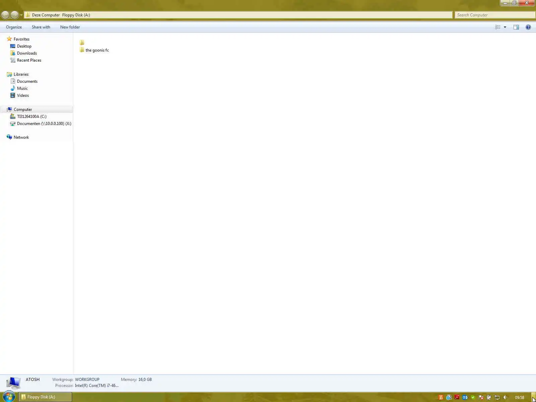Click the Computer icon in sidebar

[9, 109]
